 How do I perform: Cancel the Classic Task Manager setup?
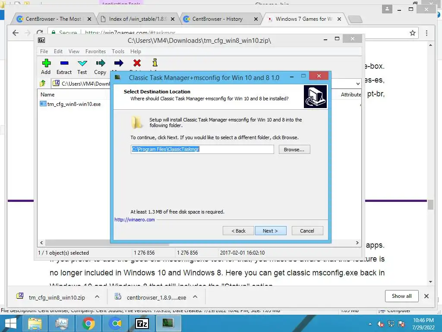[307, 231]
